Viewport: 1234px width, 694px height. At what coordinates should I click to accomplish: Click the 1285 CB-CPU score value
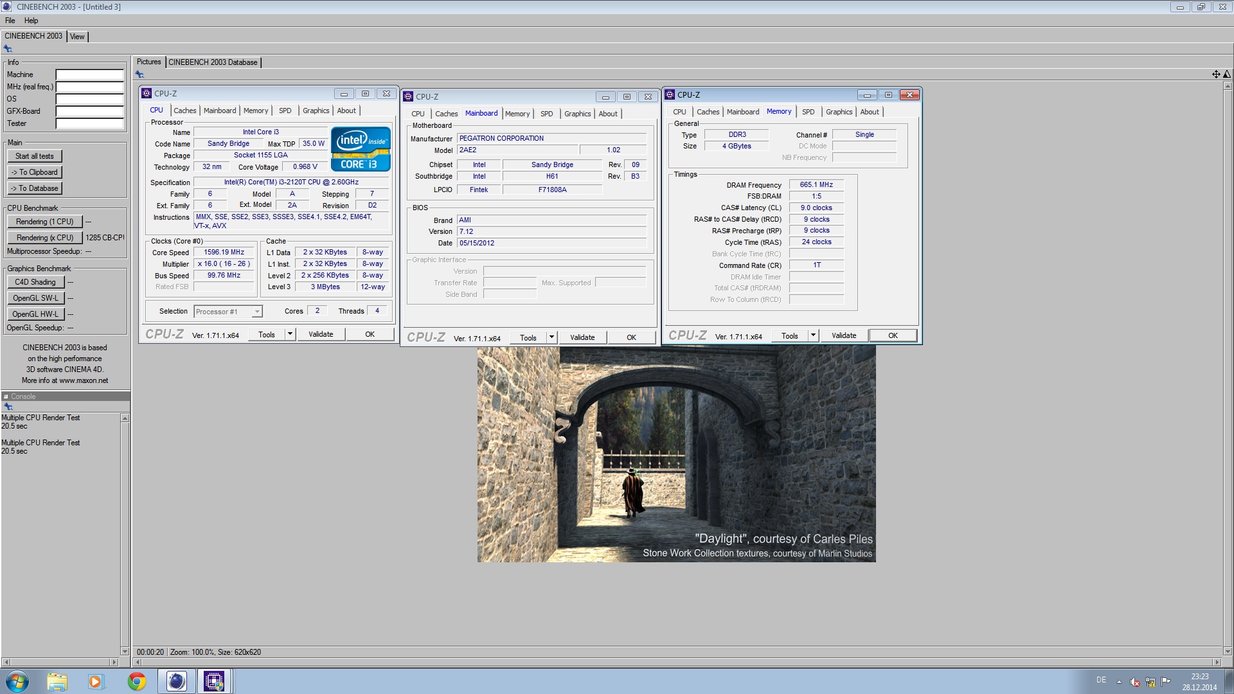pos(105,238)
